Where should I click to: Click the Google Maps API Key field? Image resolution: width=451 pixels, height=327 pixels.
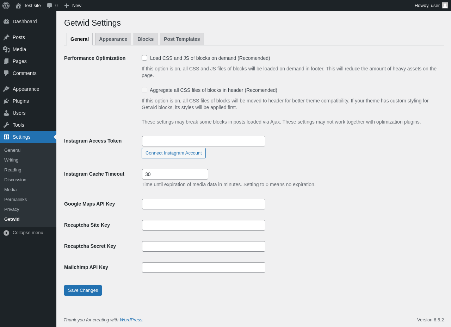(x=204, y=204)
